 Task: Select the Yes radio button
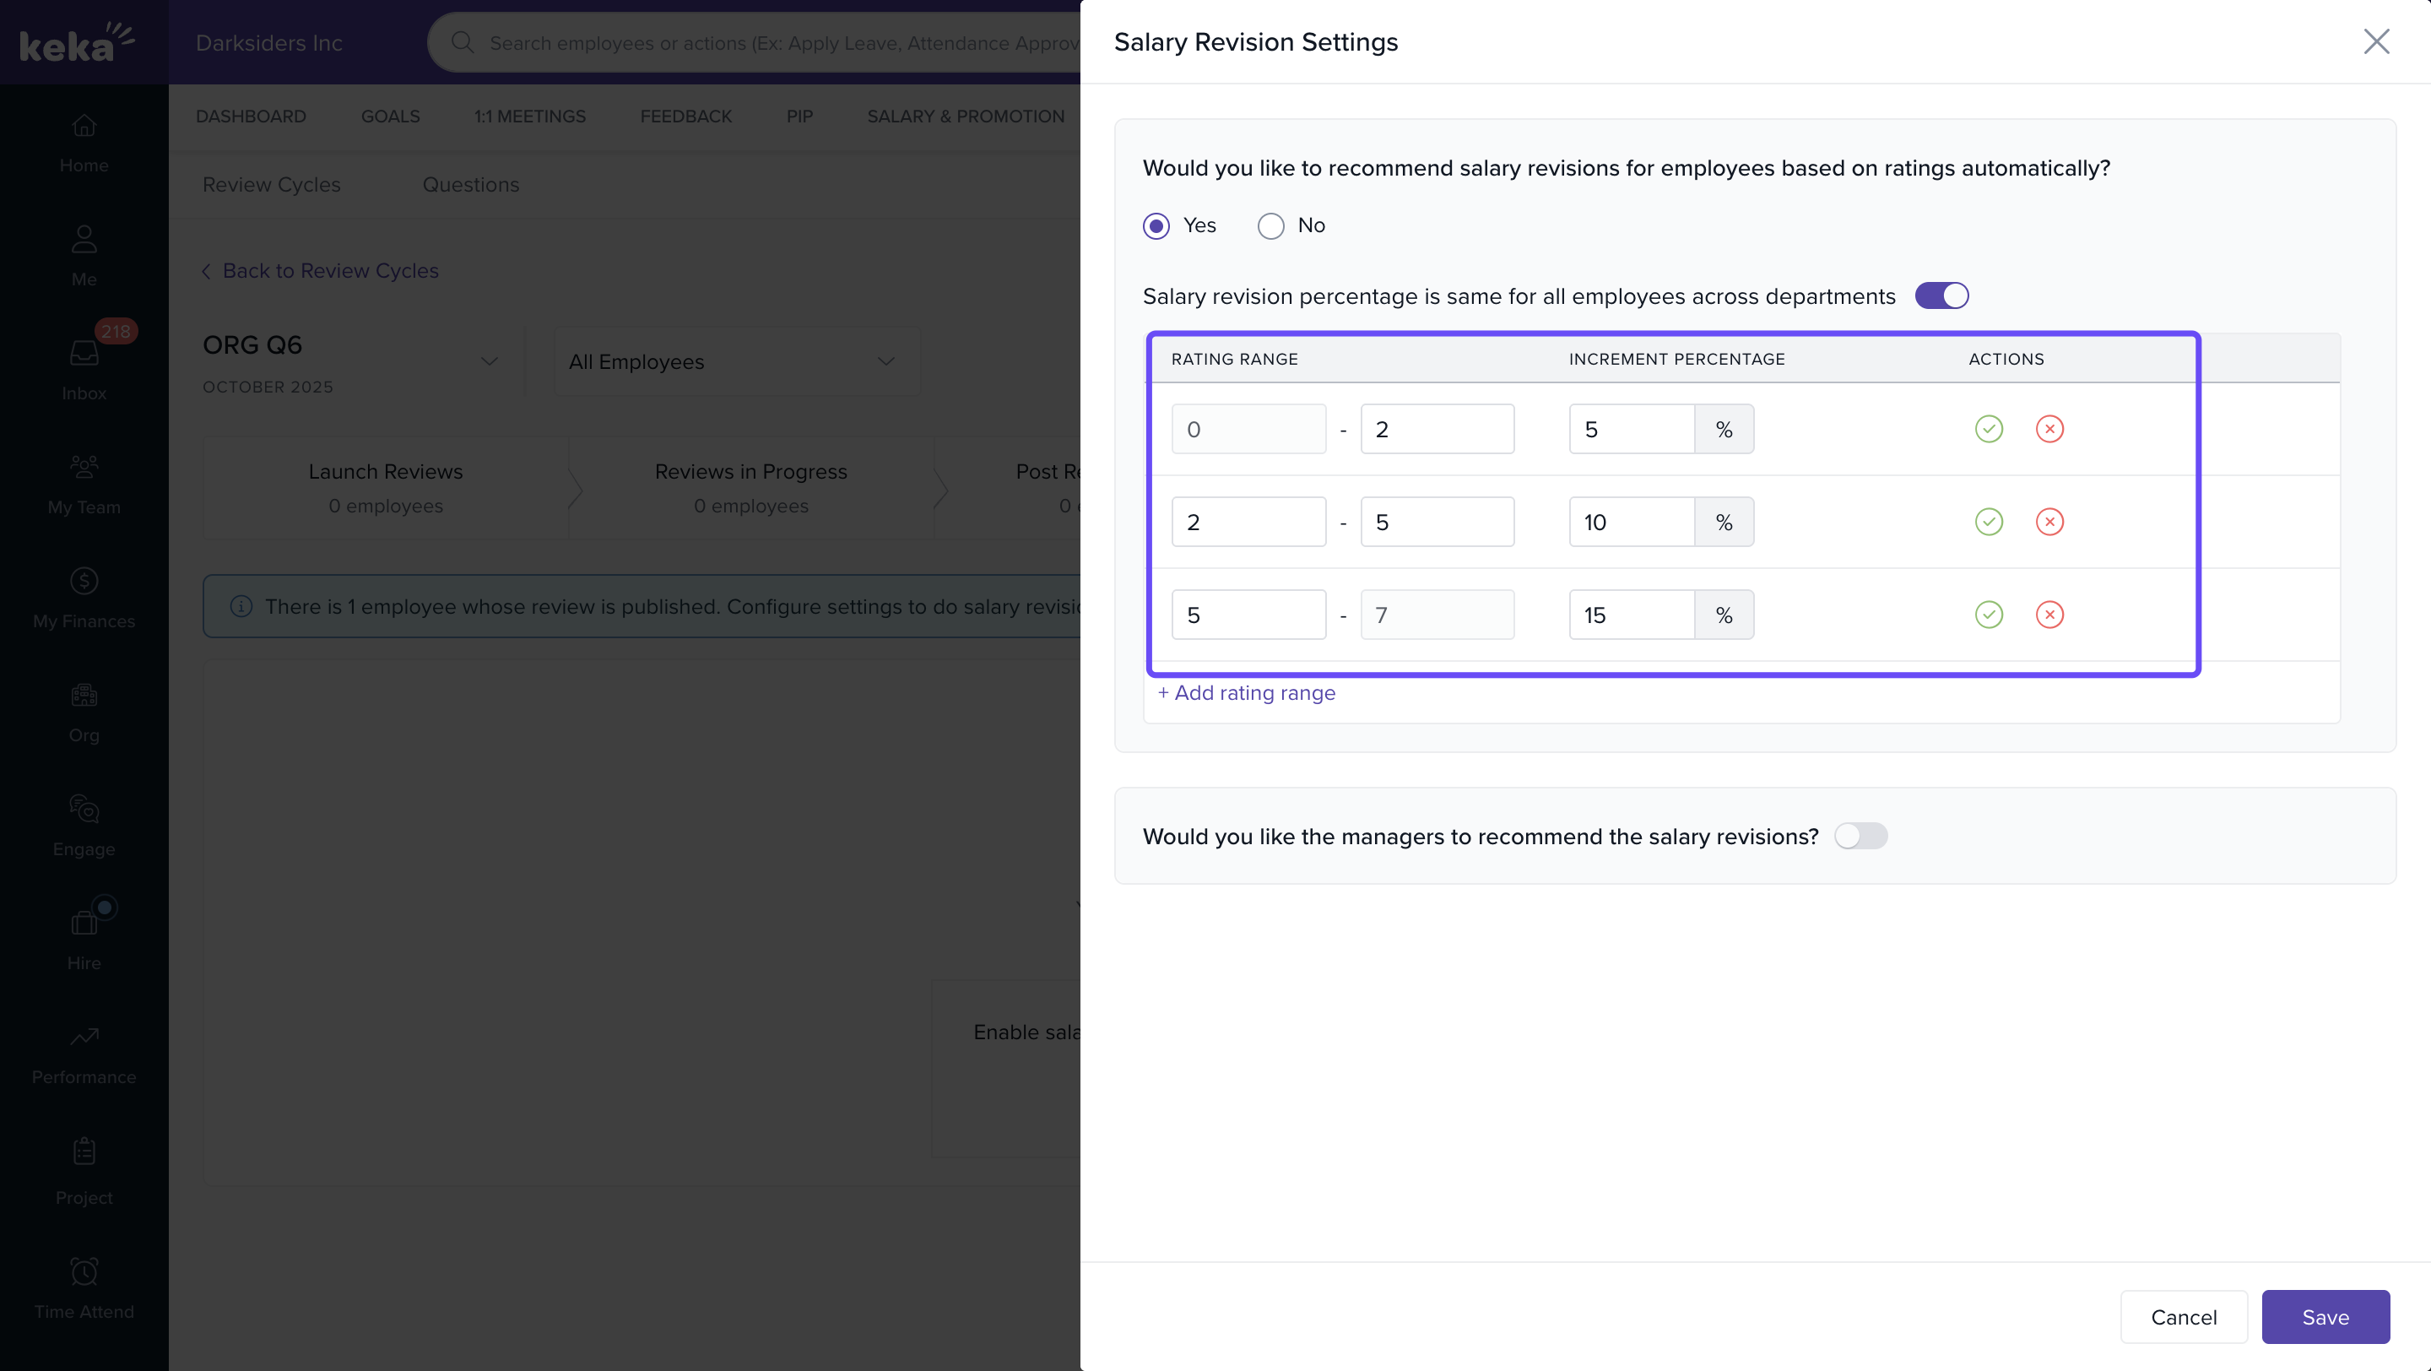point(1156,226)
